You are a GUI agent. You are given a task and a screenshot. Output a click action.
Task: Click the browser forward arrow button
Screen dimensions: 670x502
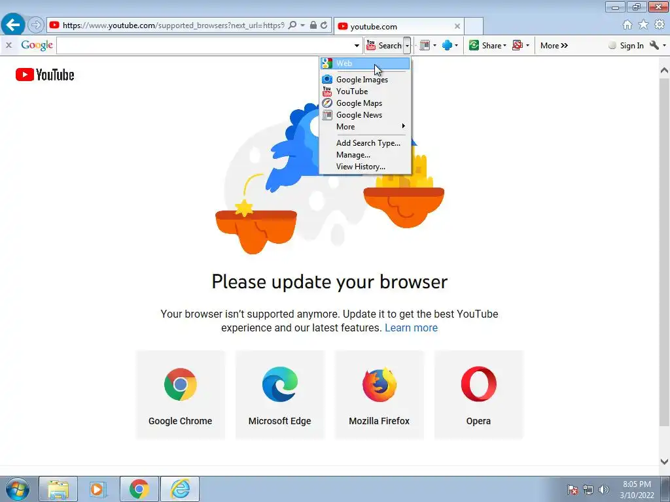pyautogui.click(x=36, y=25)
